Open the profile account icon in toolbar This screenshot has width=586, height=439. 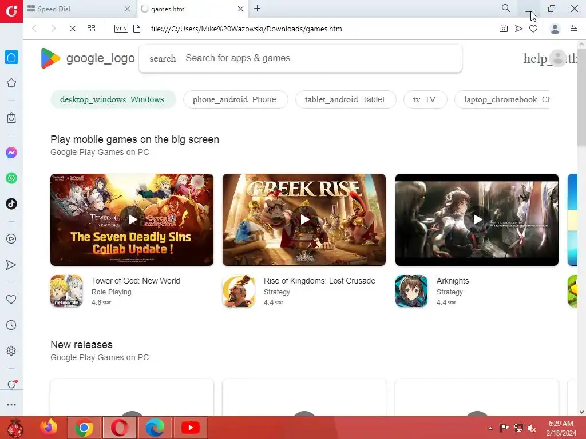coord(555,29)
